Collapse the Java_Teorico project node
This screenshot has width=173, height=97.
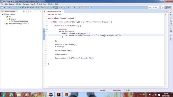pos(2,15)
